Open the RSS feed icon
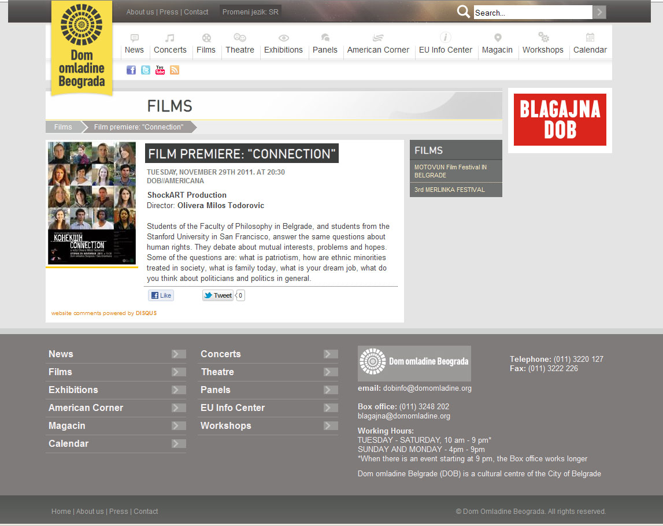Viewport: 663px width, 526px height. (x=175, y=70)
